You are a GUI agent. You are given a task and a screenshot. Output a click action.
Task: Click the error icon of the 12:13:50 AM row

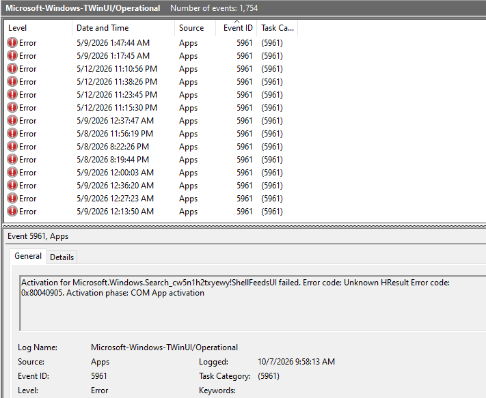click(x=12, y=212)
